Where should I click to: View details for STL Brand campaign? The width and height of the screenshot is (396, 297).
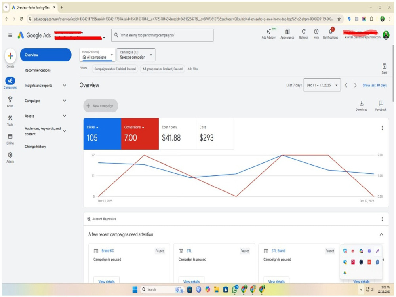tap(276, 281)
